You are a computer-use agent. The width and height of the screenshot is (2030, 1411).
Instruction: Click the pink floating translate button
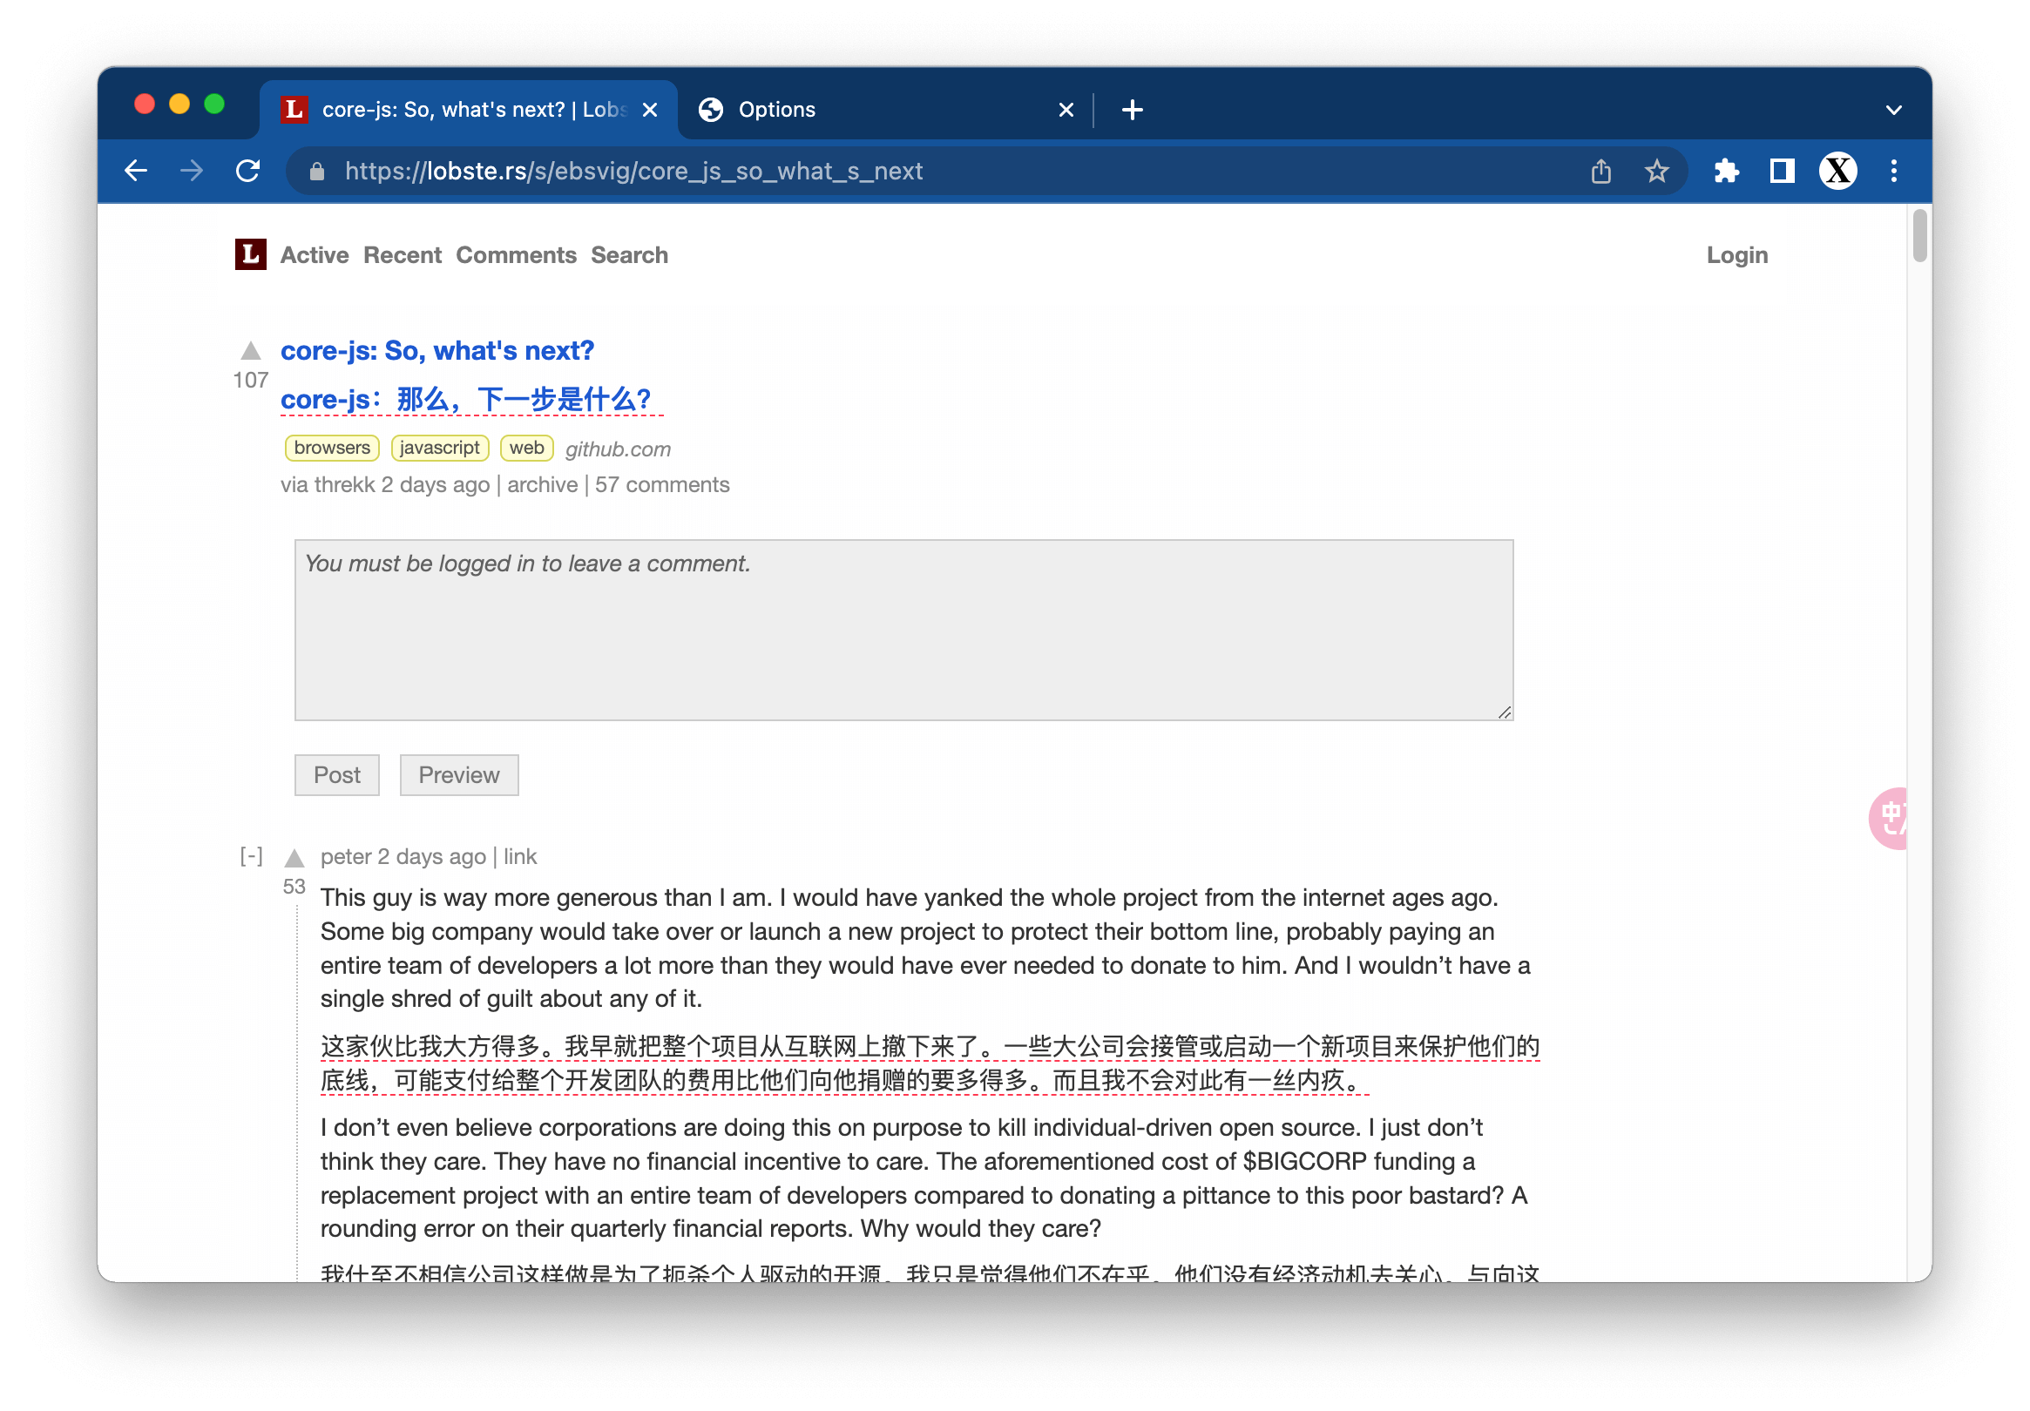coord(1890,818)
